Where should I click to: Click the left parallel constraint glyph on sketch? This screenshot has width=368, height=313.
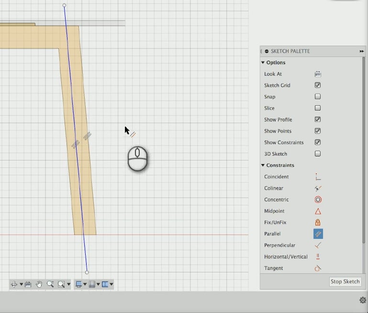coord(76,145)
